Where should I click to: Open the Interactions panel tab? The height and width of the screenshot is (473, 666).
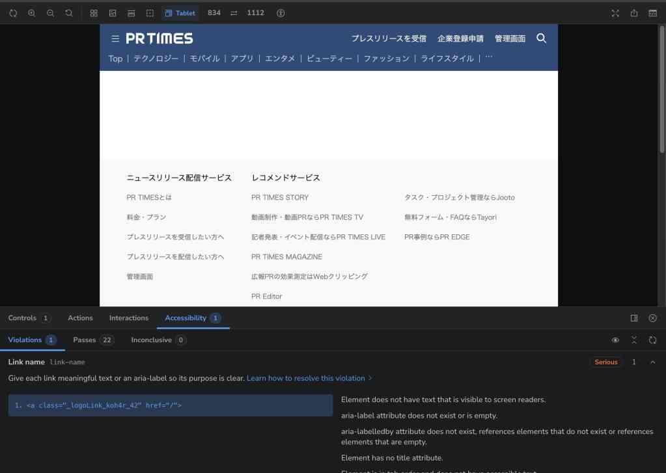[129, 318]
